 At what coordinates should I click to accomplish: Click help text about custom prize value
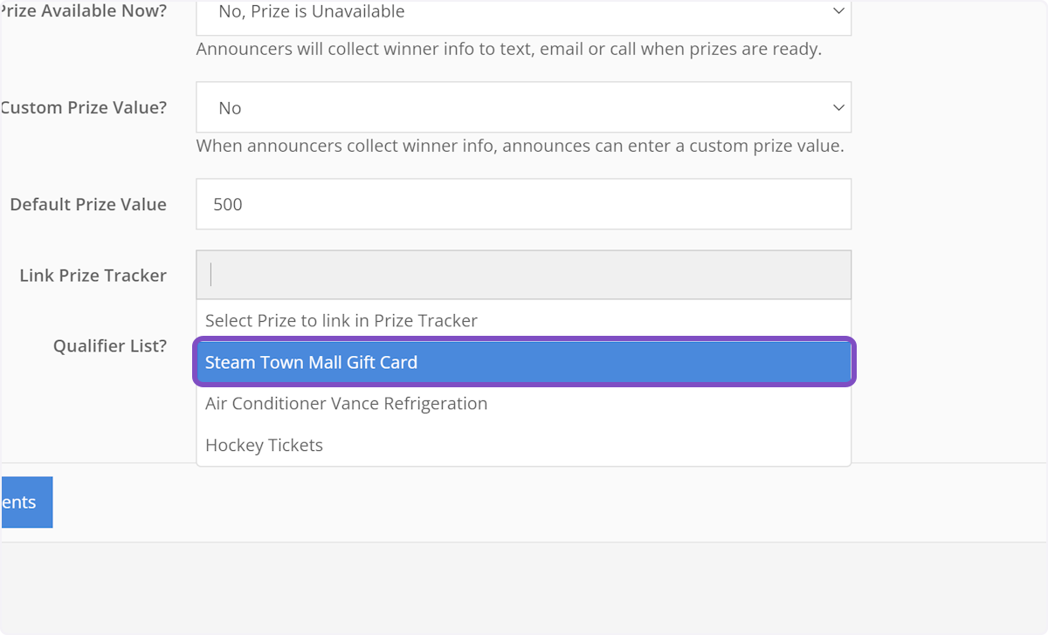[520, 146]
